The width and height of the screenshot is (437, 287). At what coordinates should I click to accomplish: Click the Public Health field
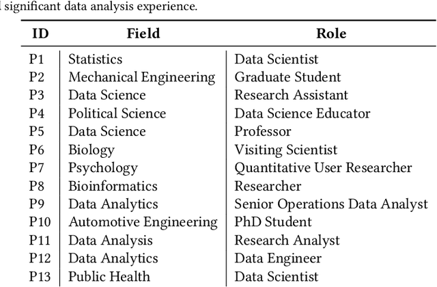pos(109,276)
